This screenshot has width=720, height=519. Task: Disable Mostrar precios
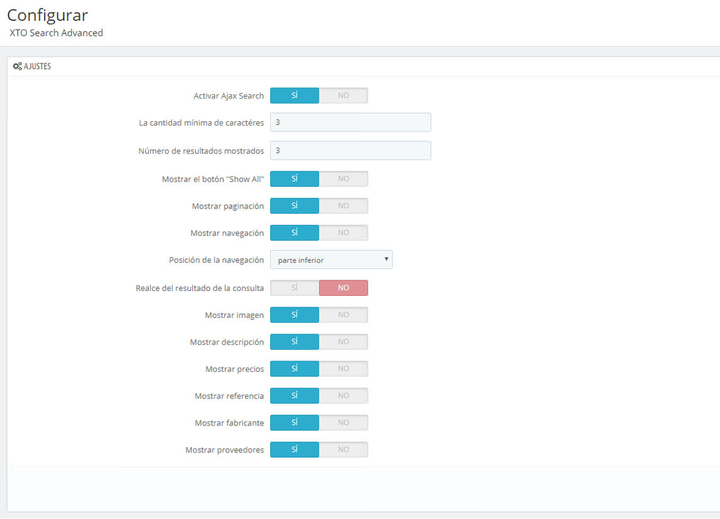(344, 368)
